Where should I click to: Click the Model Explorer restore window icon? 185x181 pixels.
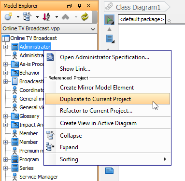(x=70, y=6)
